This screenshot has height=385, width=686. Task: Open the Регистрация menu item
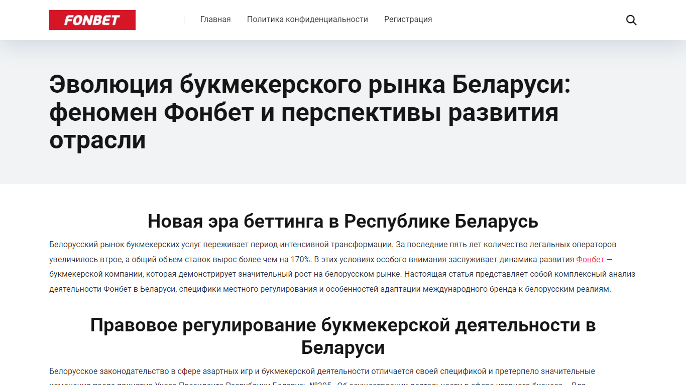pyautogui.click(x=408, y=20)
